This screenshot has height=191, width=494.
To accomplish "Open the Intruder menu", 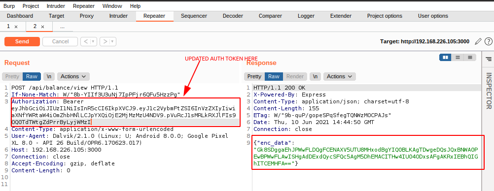I will [56, 6].
